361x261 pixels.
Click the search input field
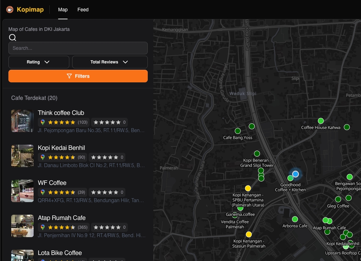coord(78,48)
